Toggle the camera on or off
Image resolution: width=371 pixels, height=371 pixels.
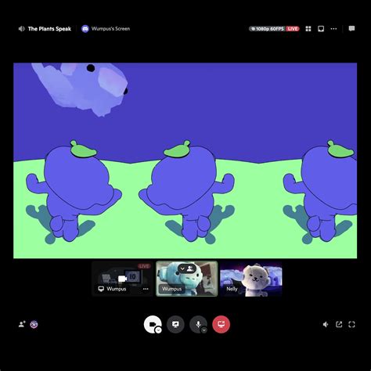tap(152, 324)
